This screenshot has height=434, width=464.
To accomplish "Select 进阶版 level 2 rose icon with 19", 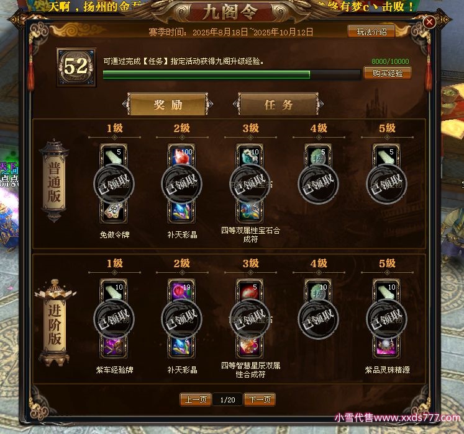I will tap(182, 291).
